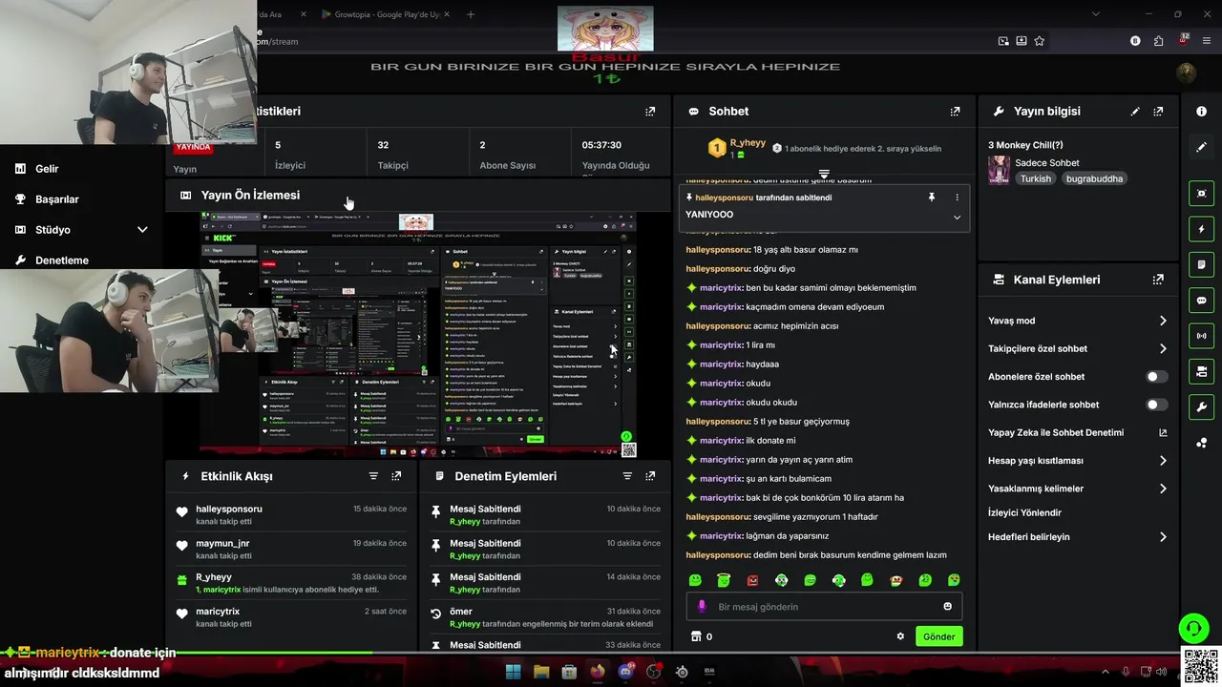Screen dimensions: 1222x687
Task: List all browser tabs dropdown
Action: pos(1096,14)
